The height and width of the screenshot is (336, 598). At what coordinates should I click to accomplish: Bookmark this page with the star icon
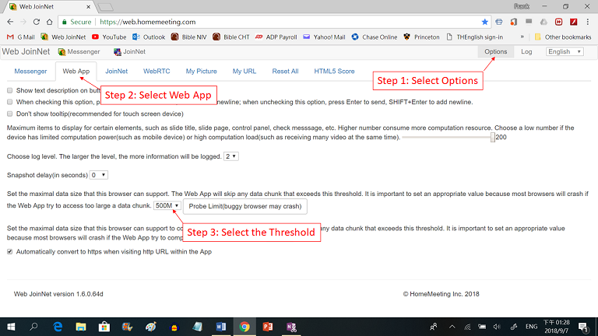coord(486,23)
